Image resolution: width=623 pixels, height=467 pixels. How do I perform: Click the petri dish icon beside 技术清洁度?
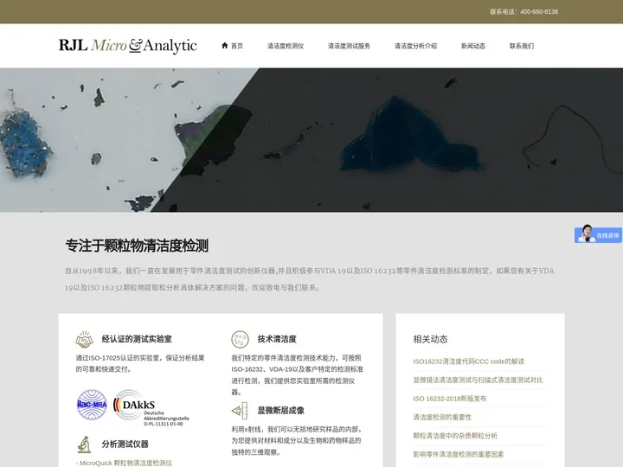(240, 339)
